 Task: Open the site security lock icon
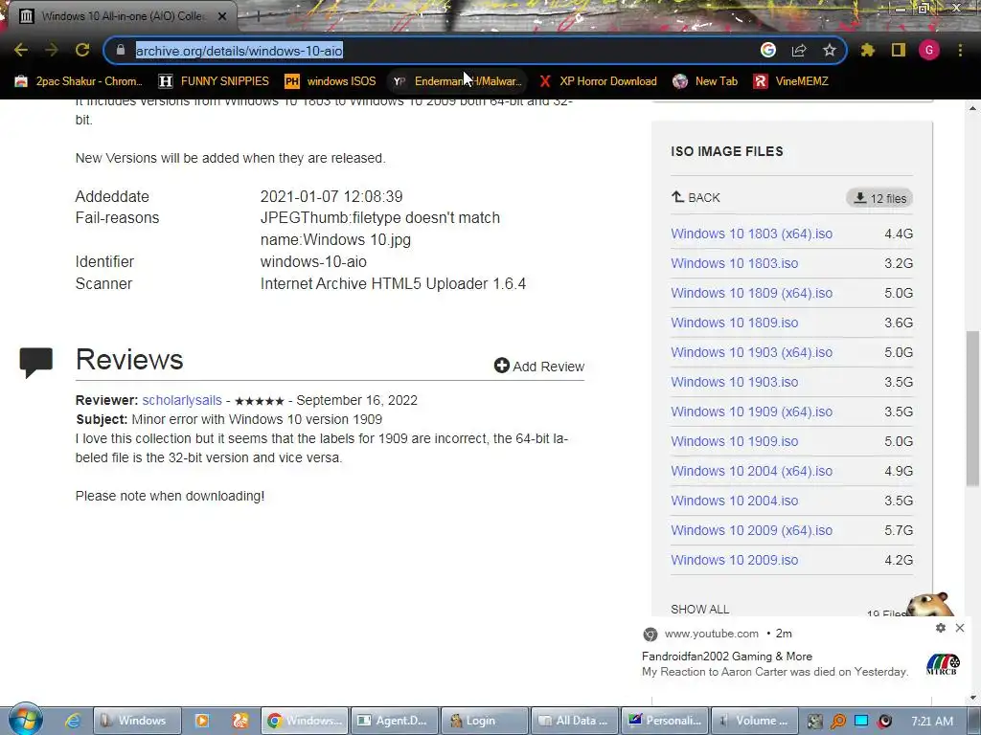pyautogui.click(x=121, y=50)
